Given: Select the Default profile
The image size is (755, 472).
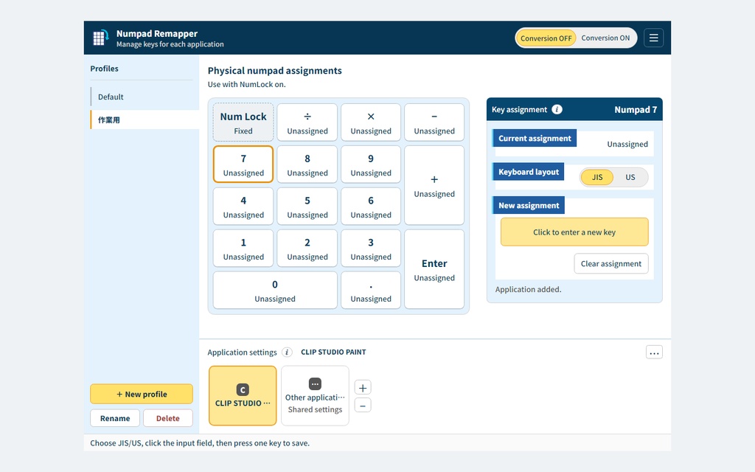Looking at the screenshot, I should (145, 97).
